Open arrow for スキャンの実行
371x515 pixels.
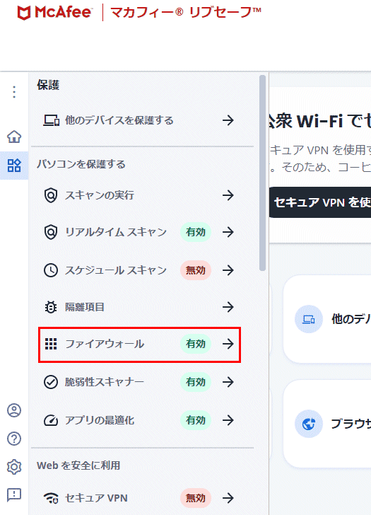(x=228, y=195)
